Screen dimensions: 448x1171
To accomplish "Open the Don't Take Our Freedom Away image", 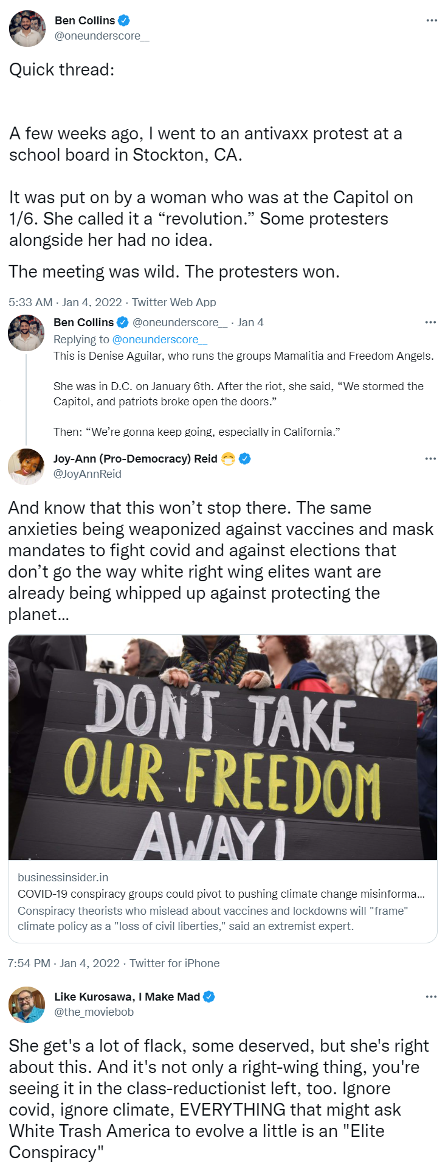I will pos(222,747).
